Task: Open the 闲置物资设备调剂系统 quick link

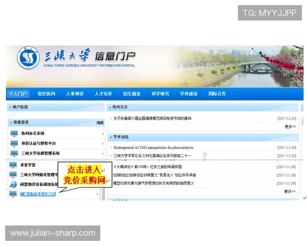Action: click(39, 184)
